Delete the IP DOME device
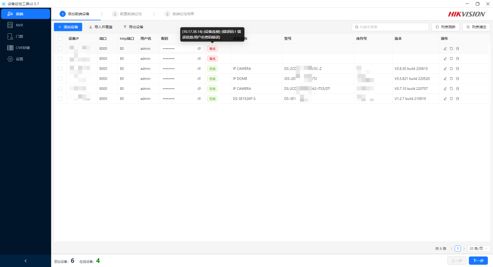This screenshot has height=267, width=493. click(458, 78)
